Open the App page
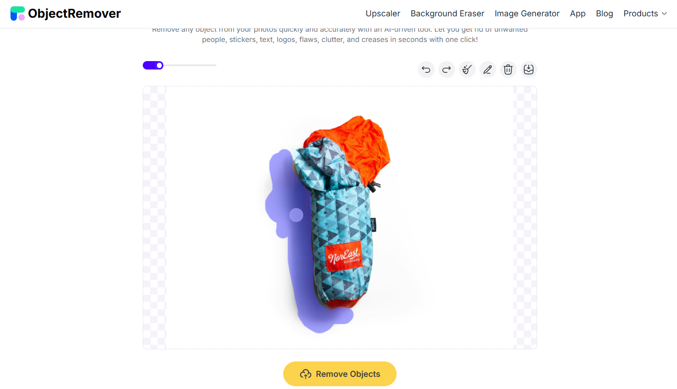The height and width of the screenshot is (389, 677). [578, 14]
